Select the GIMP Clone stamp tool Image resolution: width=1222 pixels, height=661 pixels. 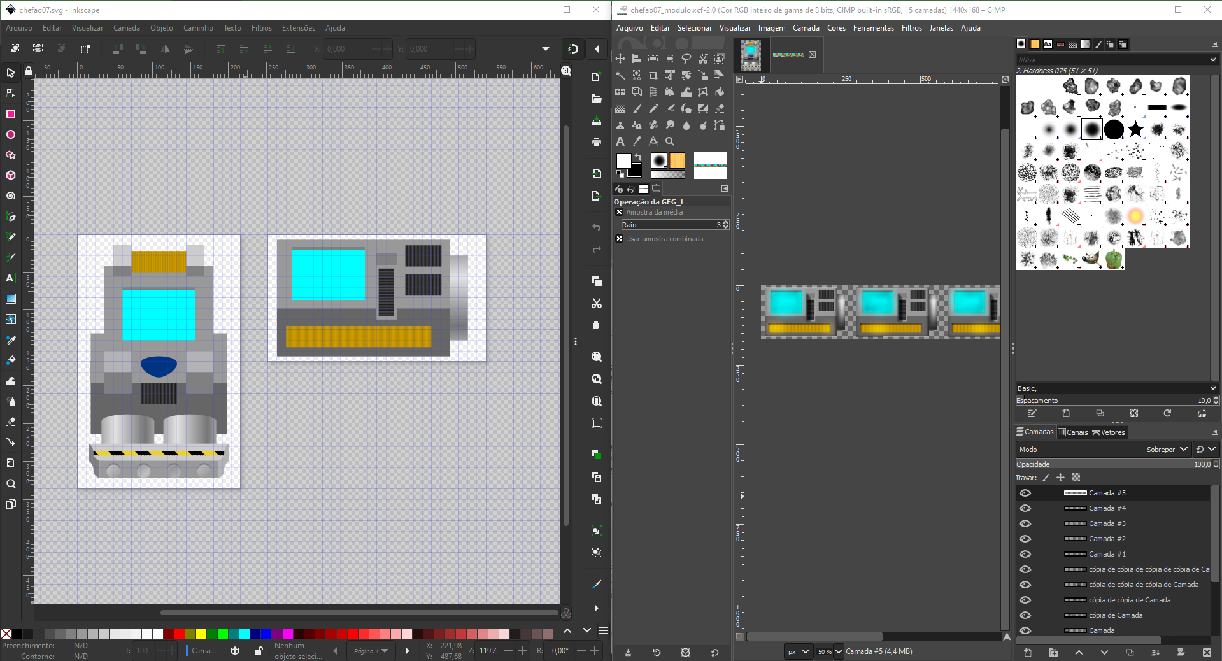click(x=620, y=125)
